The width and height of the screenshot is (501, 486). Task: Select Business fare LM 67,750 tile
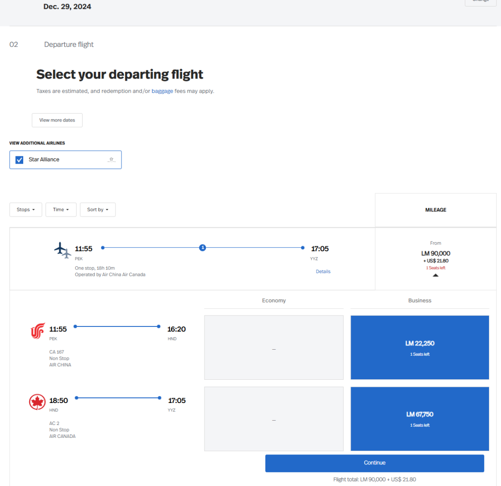pos(419,418)
